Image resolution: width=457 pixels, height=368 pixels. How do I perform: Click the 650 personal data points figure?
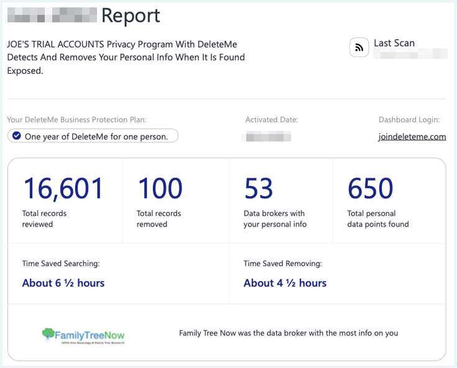pyautogui.click(x=371, y=189)
